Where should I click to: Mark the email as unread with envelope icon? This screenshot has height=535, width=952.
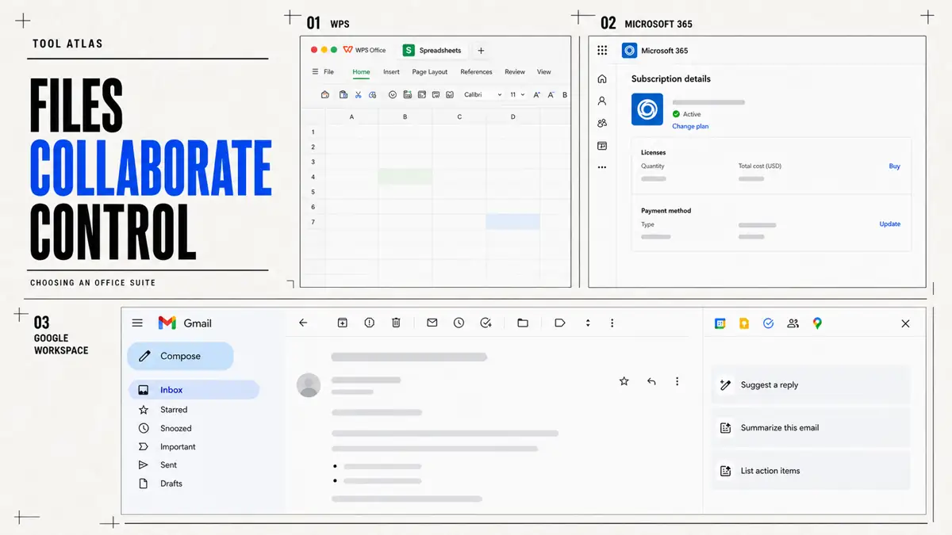432,323
